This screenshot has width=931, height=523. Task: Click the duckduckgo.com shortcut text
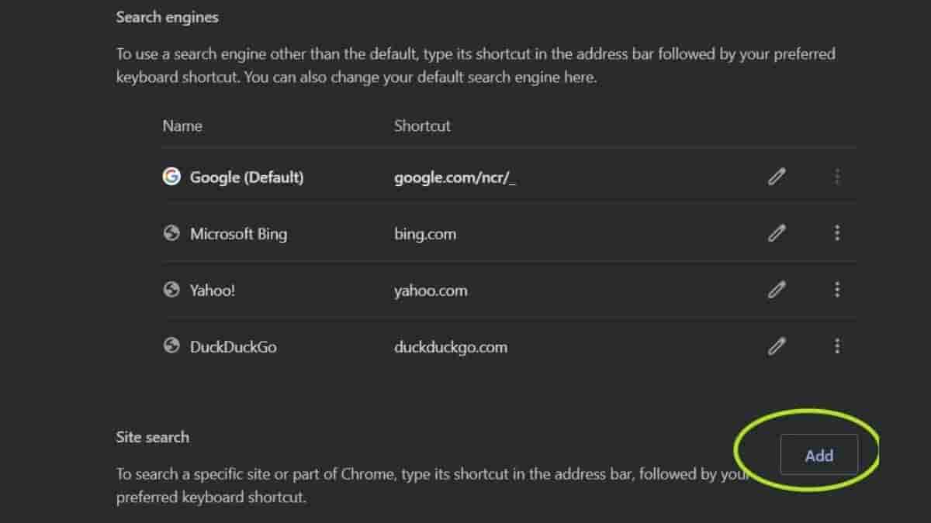450,346
